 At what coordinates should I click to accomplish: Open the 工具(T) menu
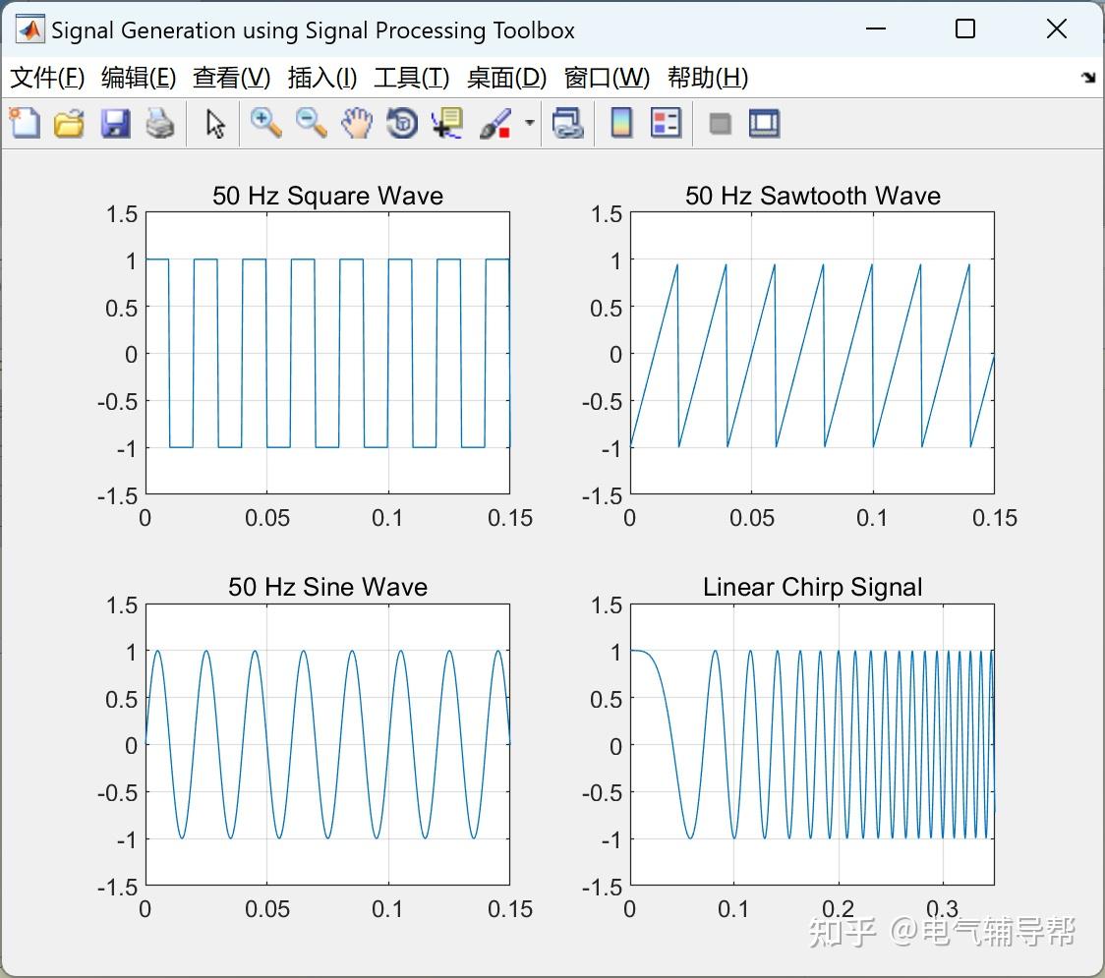point(411,78)
